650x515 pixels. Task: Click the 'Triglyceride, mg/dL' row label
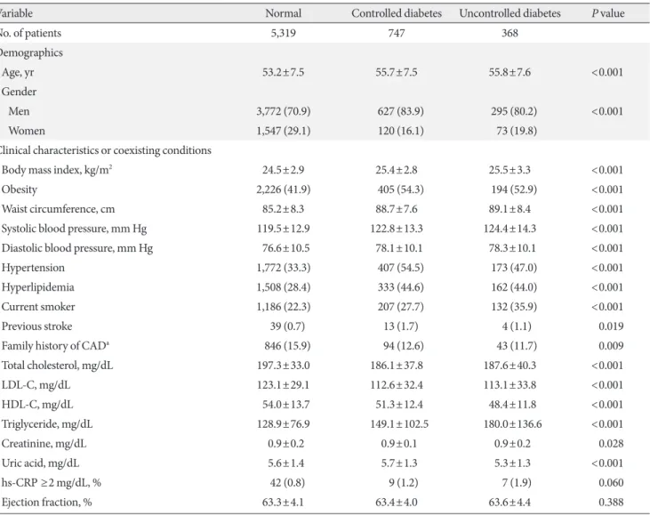coord(47,424)
